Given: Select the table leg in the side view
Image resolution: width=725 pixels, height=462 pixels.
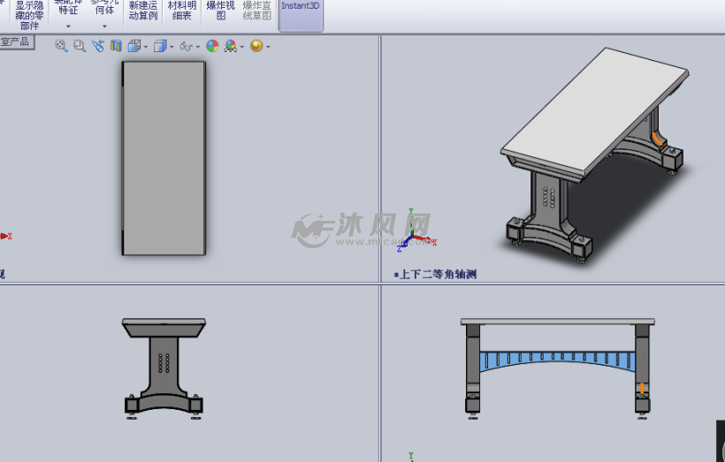Looking at the screenshot, I should tap(164, 365).
